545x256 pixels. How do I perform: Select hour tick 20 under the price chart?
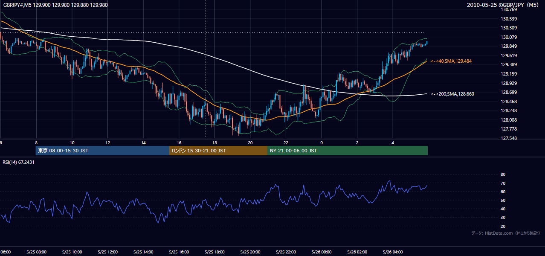pyautogui.click(x=250, y=143)
